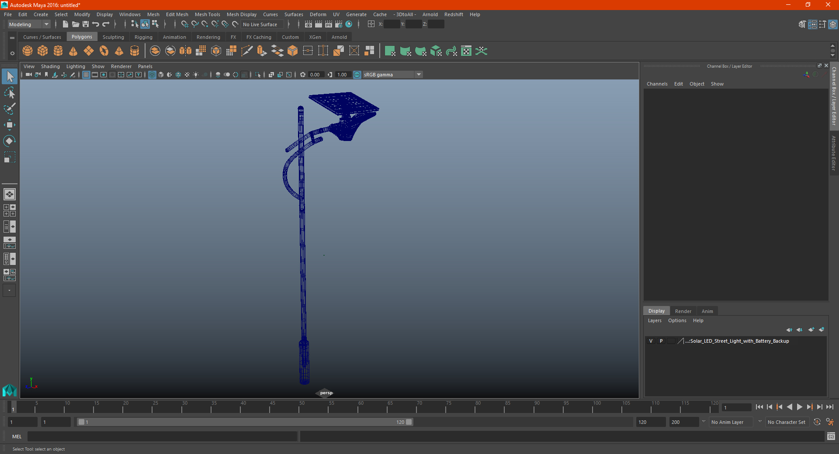Toggle layer playback P box
This screenshot has height=454, width=839.
click(x=661, y=341)
